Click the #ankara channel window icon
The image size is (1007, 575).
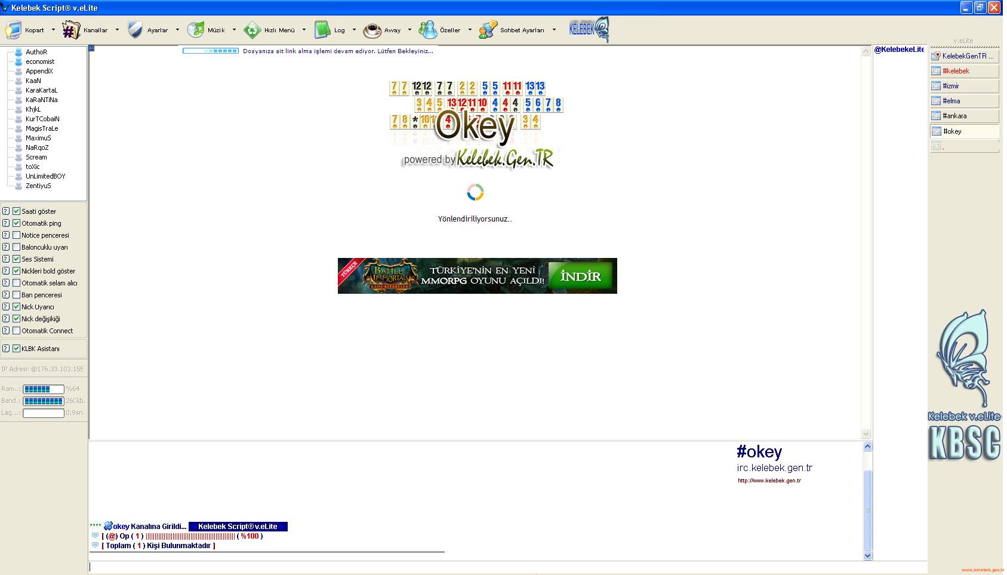[x=936, y=116]
